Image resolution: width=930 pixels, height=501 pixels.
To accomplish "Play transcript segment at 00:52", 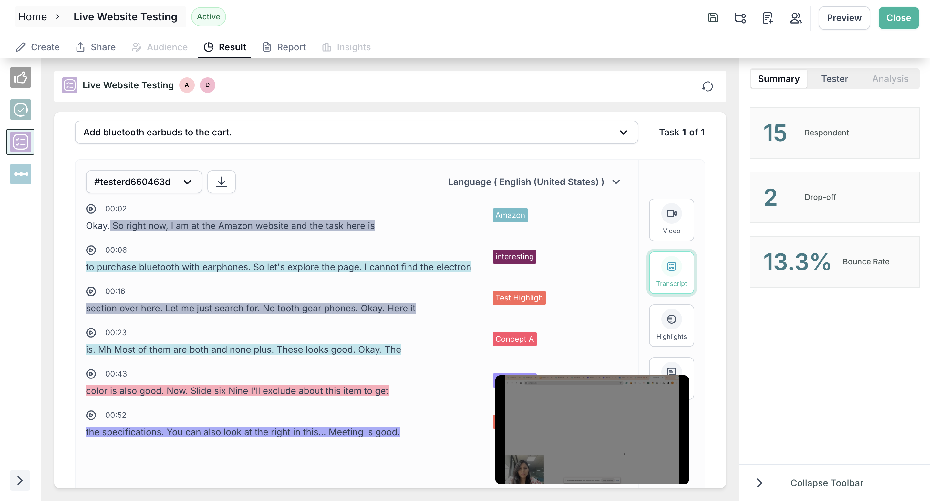I will (91, 415).
